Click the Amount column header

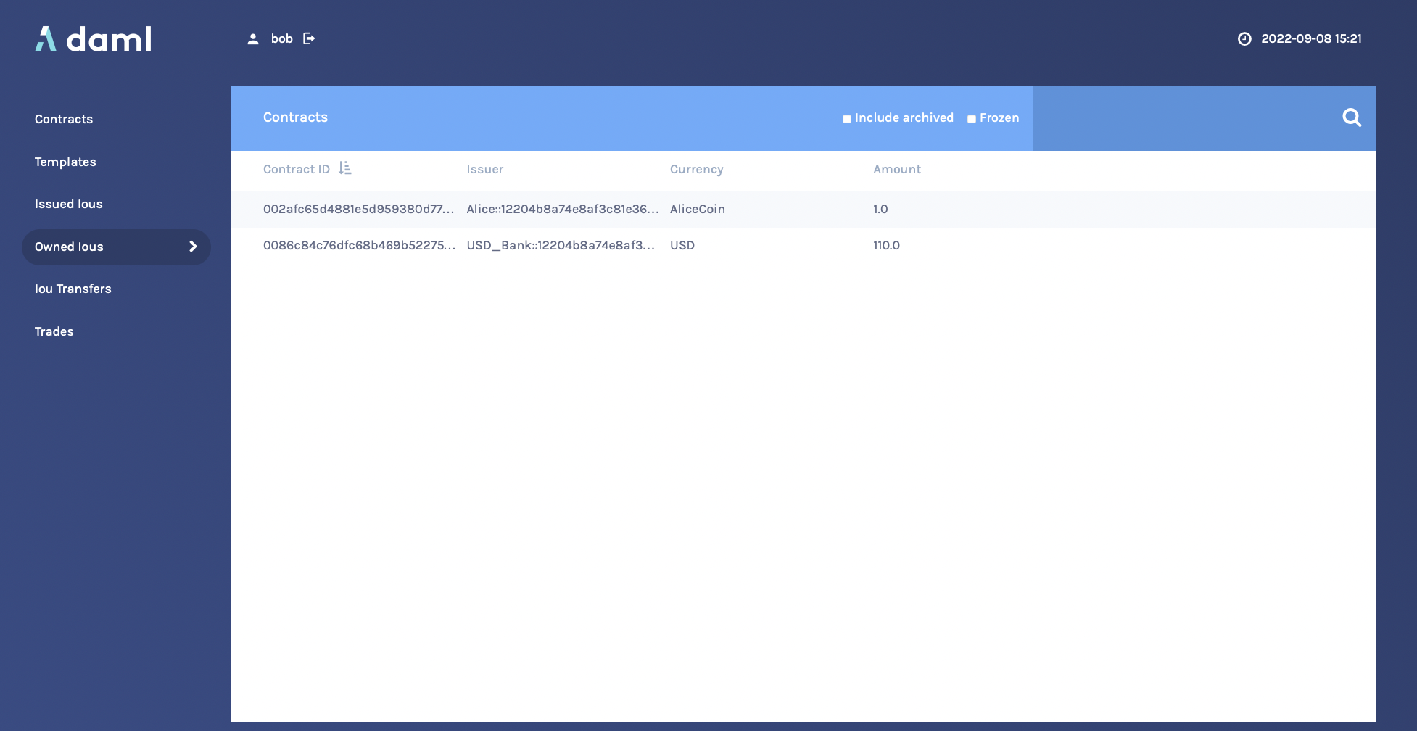[x=896, y=169]
